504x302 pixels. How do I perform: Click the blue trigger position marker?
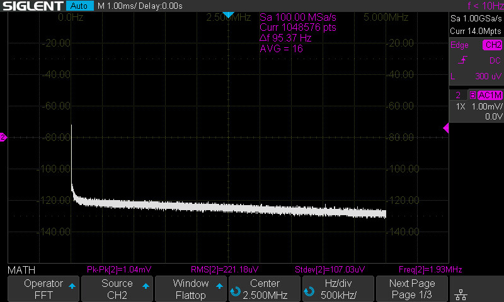pos(228,14)
